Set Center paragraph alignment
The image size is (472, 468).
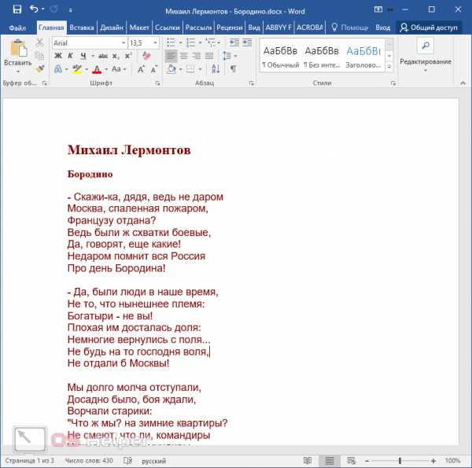click(184, 56)
